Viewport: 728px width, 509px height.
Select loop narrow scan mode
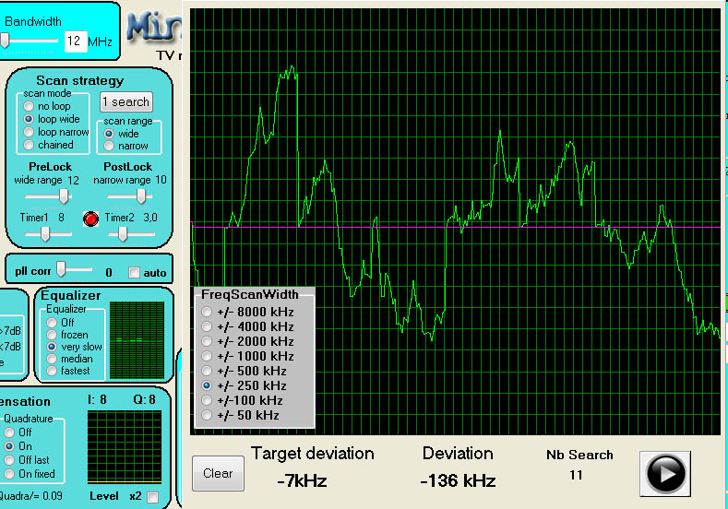[29, 132]
